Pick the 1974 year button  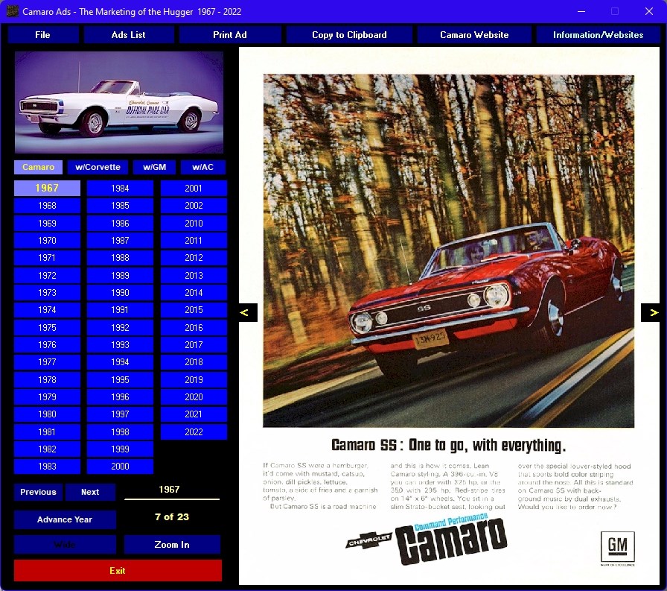tap(47, 310)
